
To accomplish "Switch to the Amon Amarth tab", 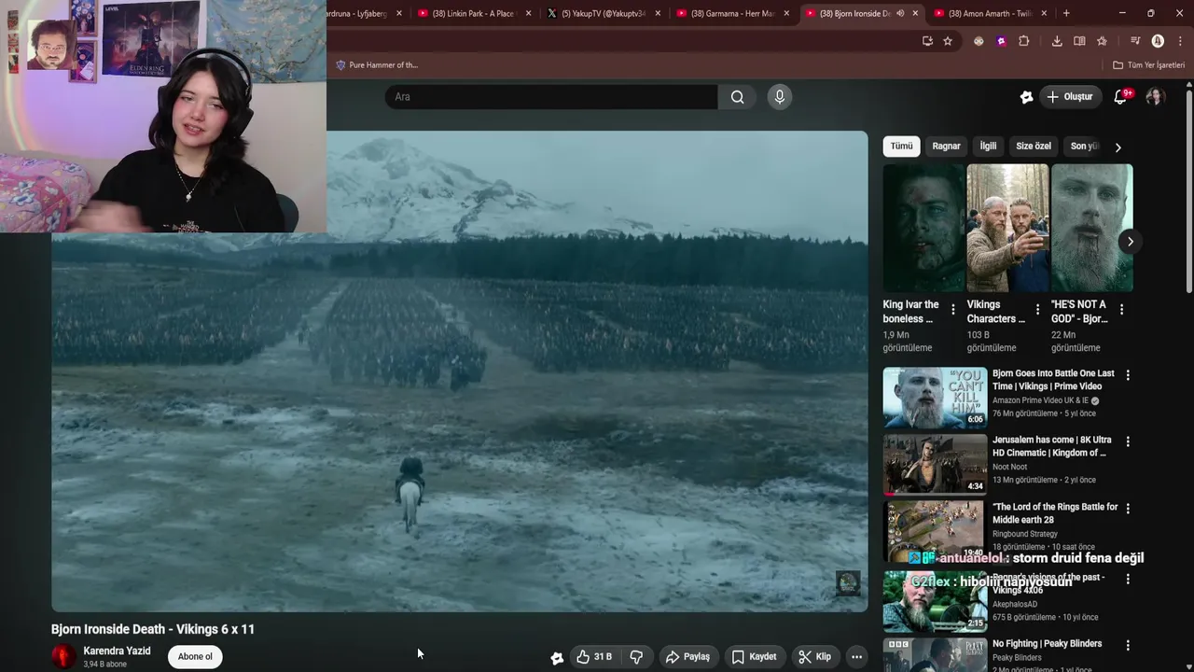I will pyautogui.click(x=989, y=13).
